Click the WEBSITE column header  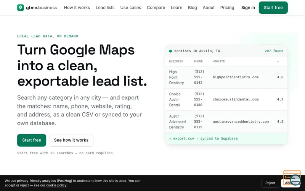[x=218, y=62]
